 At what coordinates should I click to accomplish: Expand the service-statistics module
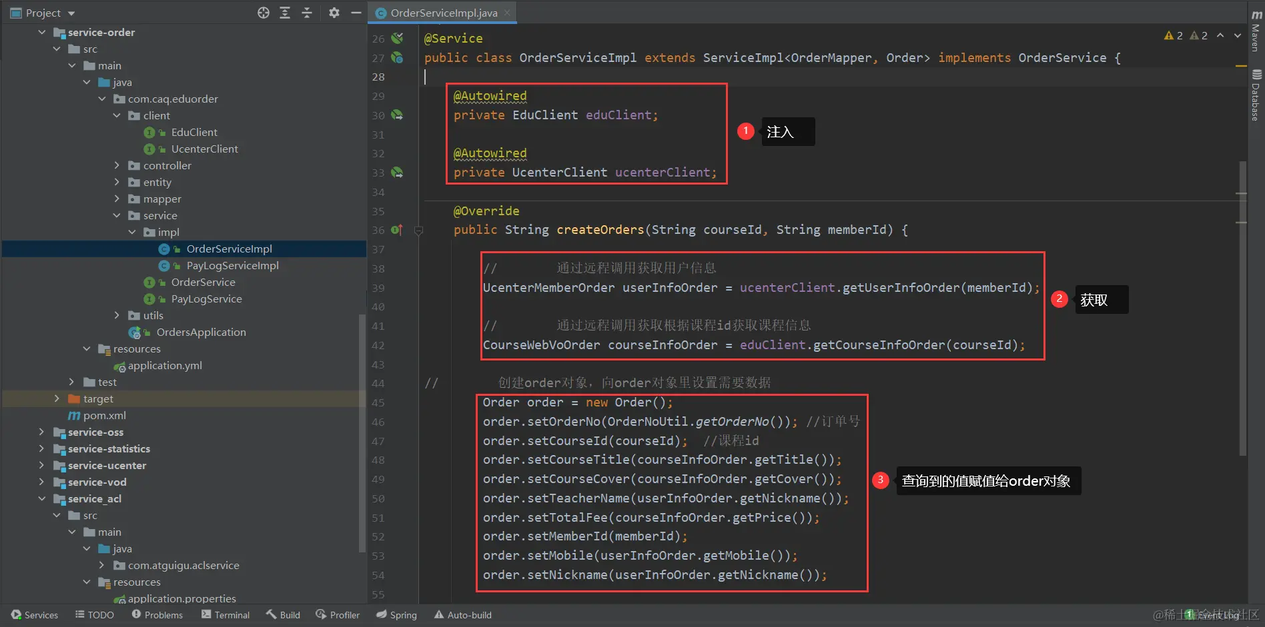tap(42, 448)
